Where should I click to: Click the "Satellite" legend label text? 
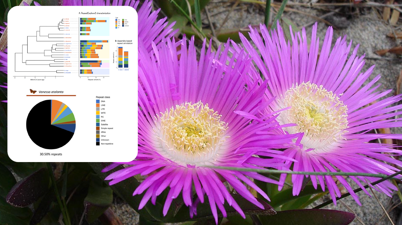(105, 125)
